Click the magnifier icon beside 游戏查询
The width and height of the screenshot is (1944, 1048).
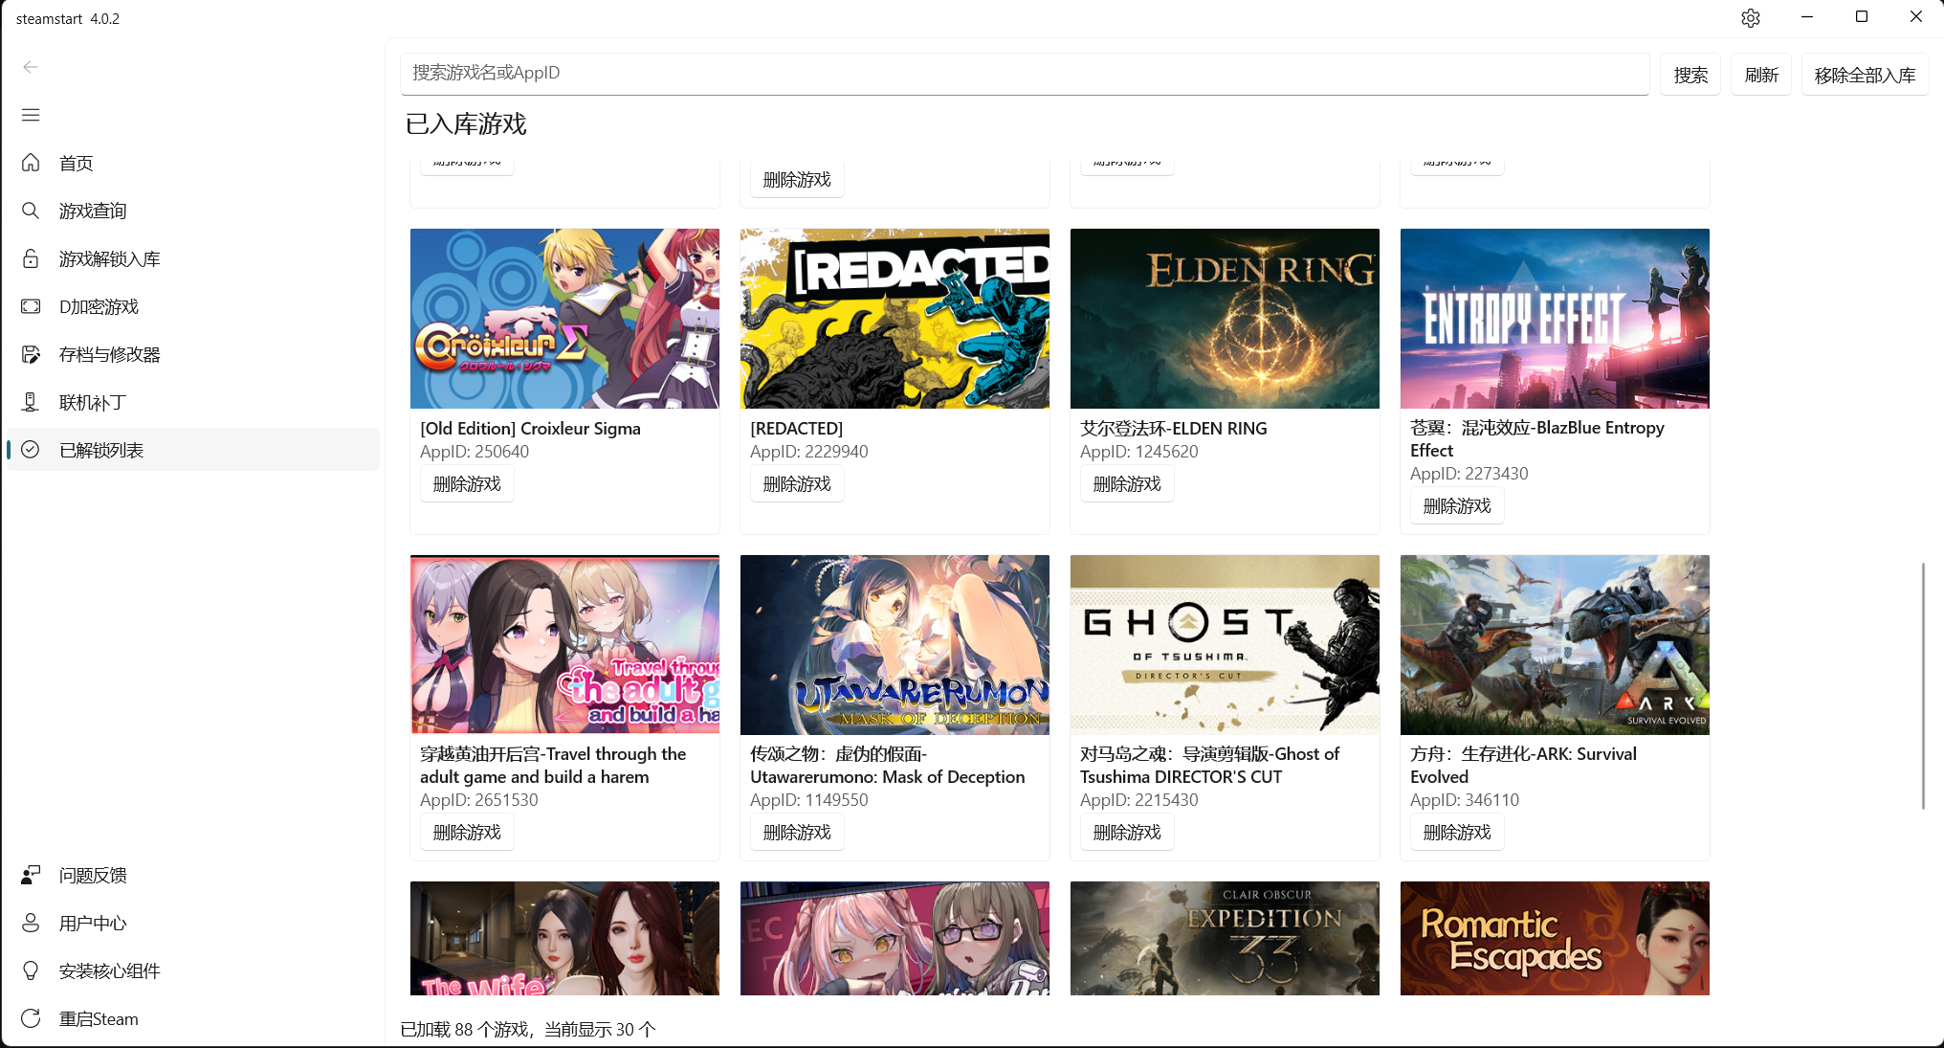(x=31, y=211)
